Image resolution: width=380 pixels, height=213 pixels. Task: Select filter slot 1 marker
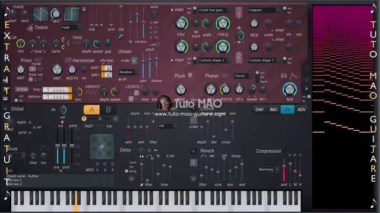[x=239, y=12]
